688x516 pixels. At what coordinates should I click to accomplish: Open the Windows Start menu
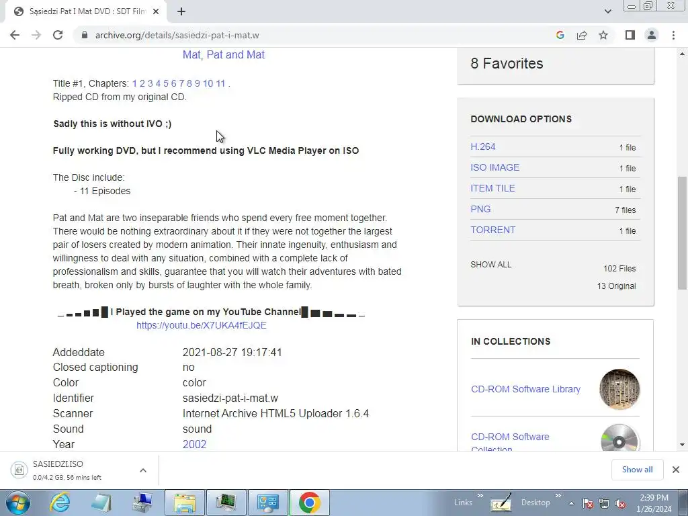point(18,503)
